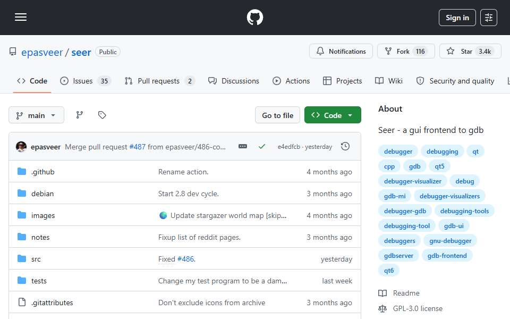Open the main branch dropdown

37,115
